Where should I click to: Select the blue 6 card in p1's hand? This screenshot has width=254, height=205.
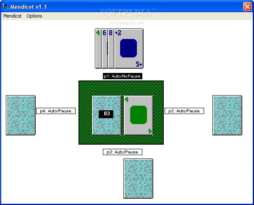pyautogui.click(x=105, y=49)
